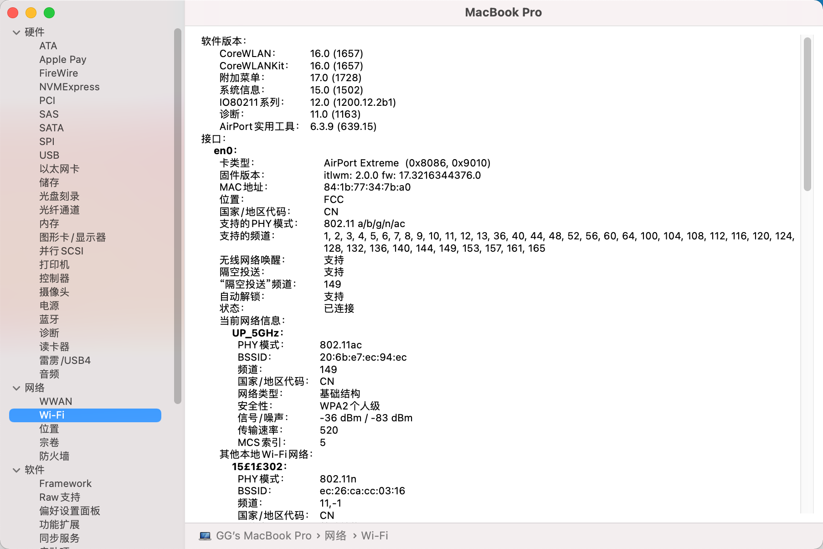Click the signal value -36 dBm / -83 dBm
The width and height of the screenshot is (823, 549).
click(x=366, y=418)
